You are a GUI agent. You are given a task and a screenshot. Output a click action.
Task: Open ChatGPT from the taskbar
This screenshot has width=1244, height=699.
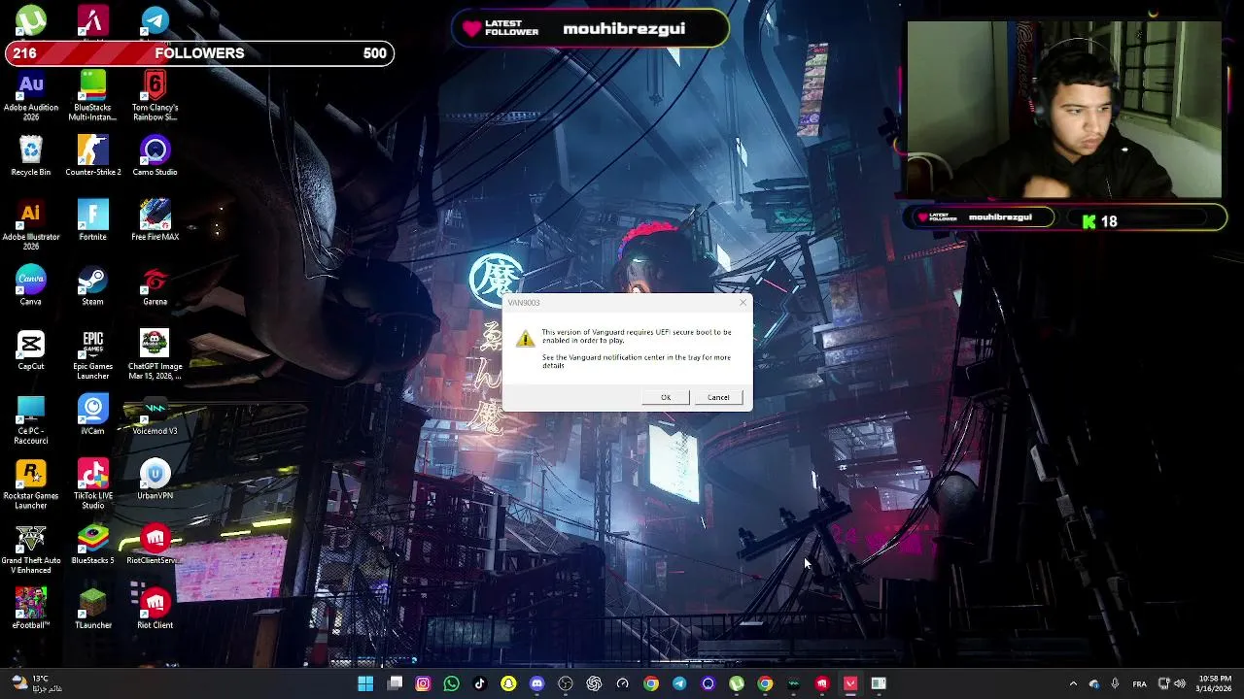594,683
